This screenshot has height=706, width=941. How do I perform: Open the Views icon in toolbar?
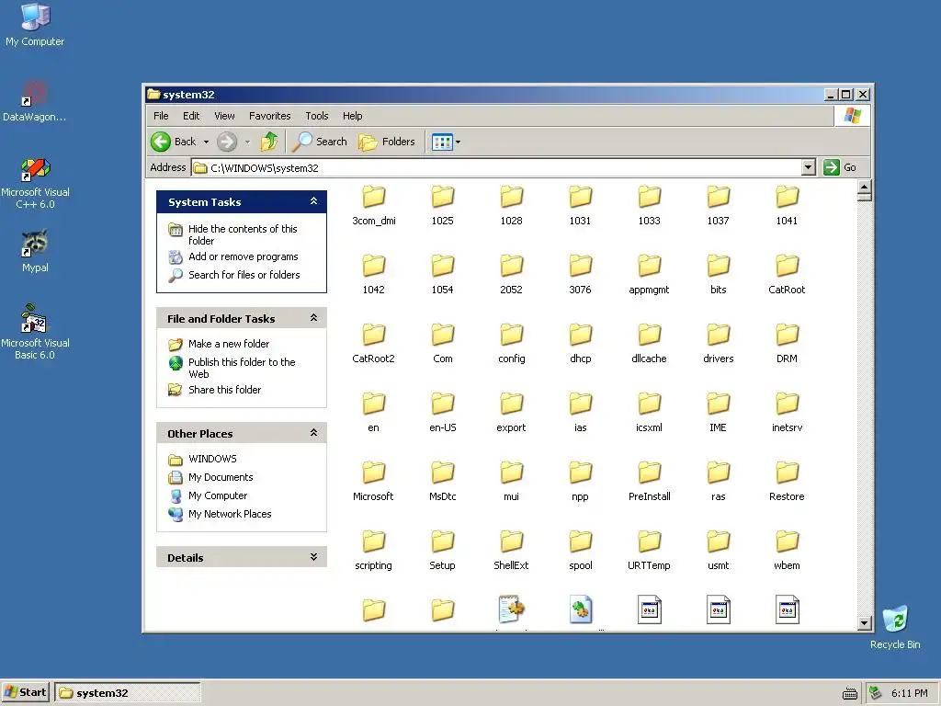pos(442,142)
